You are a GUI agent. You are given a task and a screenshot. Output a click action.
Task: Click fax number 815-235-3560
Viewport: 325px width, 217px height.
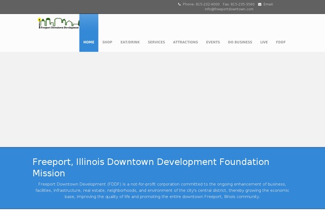coord(243,4)
